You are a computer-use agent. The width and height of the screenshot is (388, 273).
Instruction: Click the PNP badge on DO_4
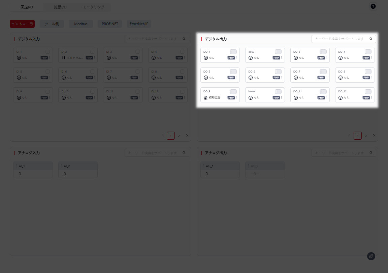366,58
